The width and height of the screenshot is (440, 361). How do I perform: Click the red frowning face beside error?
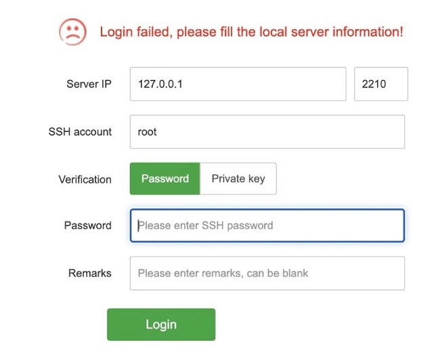[72, 31]
